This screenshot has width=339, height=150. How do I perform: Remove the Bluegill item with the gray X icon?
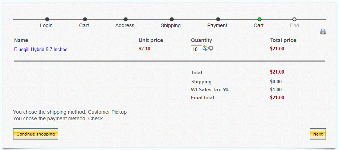[x=211, y=48]
